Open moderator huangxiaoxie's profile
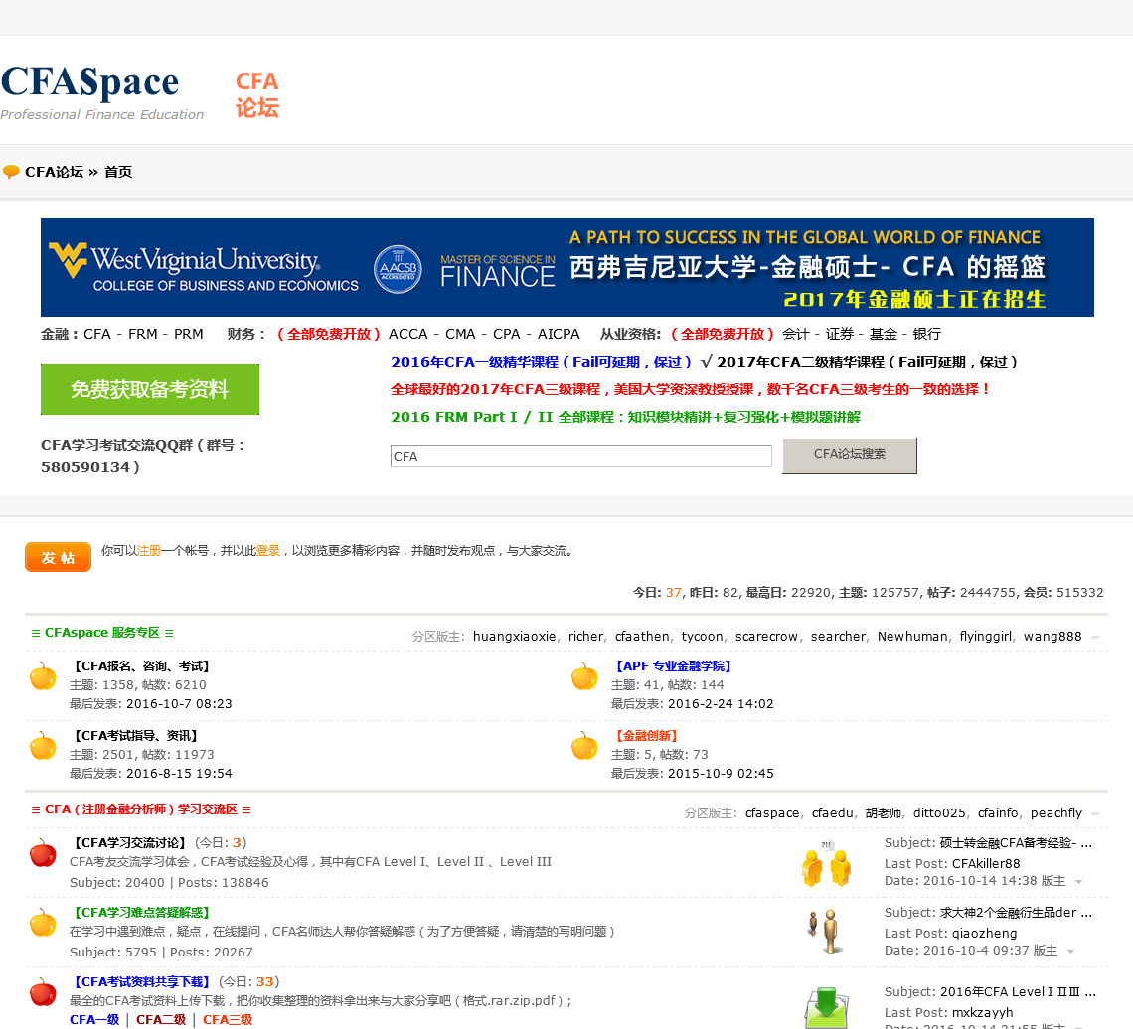 [x=515, y=637]
